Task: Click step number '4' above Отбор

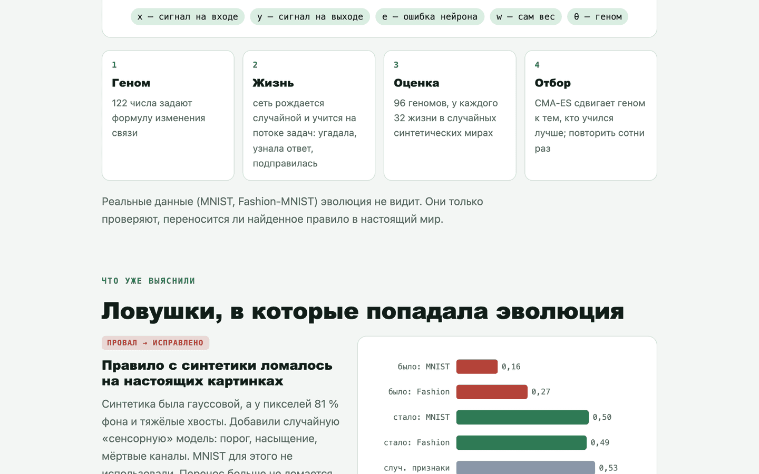Action: click(x=537, y=65)
